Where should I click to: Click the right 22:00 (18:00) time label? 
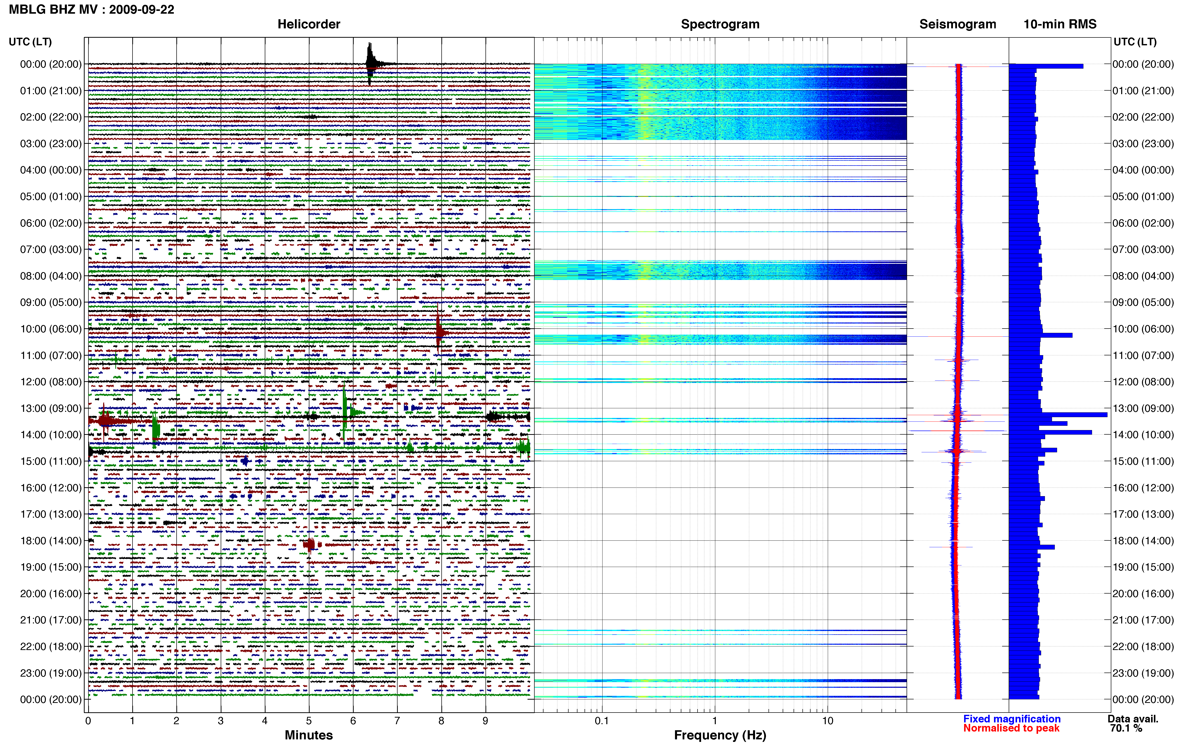pos(1143,646)
